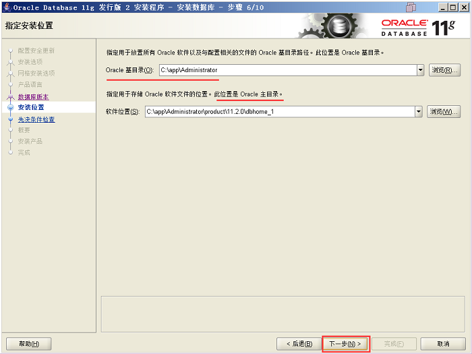This screenshot has height=354, width=472.
Task: Click the Oracle Database 11g logo
Action: point(418,28)
